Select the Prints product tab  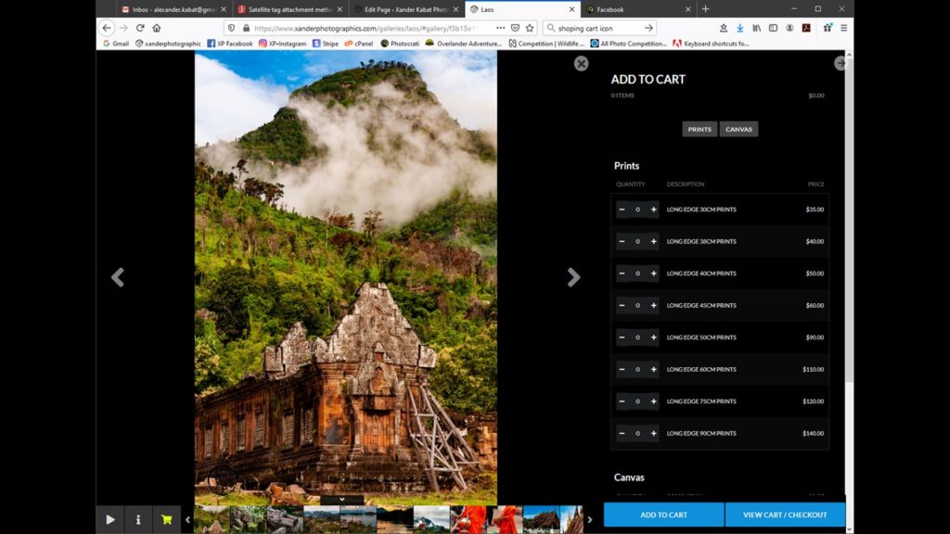click(700, 129)
